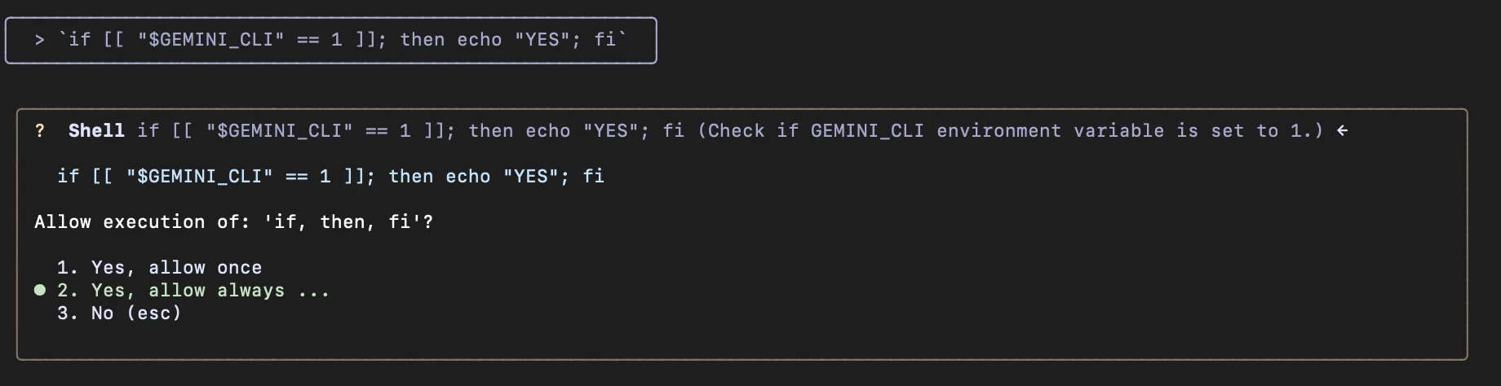The image size is (1501, 386).
Task: Click the indented command preview line
Action: 330,177
